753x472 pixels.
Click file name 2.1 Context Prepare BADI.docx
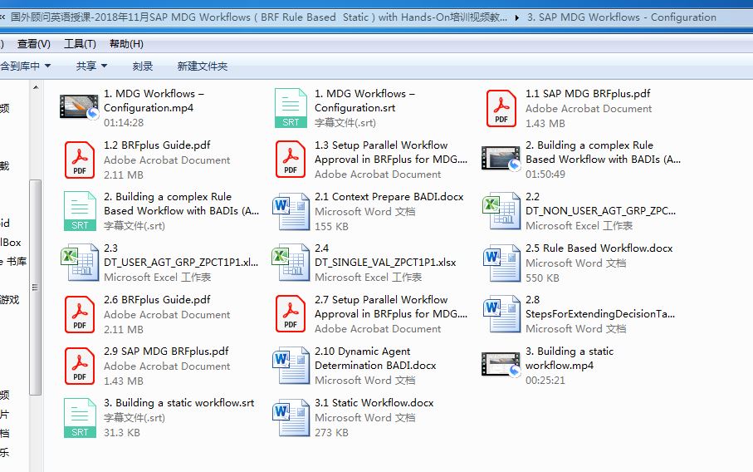(389, 197)
